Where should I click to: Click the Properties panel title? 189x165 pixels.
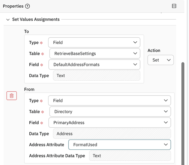13,6
